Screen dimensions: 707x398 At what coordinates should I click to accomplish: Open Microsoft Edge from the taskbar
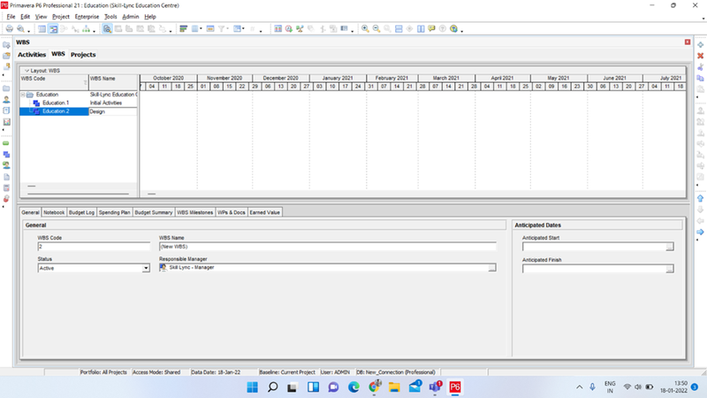[x=353, y=387]
